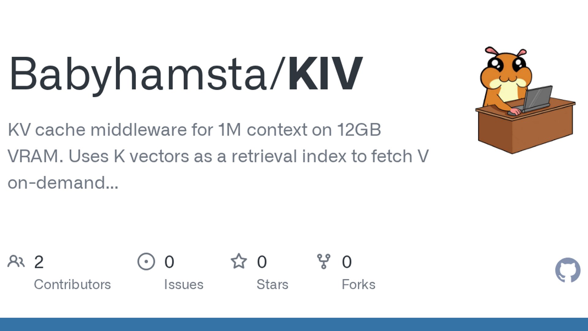
Task: Click the GitHub octocat logo
Action: point(567,270)
